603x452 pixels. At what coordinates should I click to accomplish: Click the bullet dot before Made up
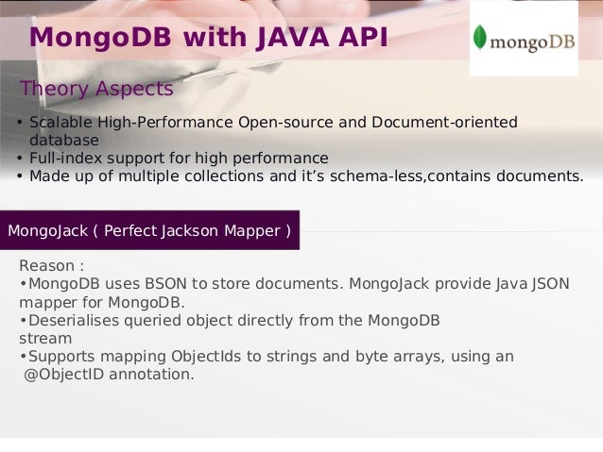[20, 176]
